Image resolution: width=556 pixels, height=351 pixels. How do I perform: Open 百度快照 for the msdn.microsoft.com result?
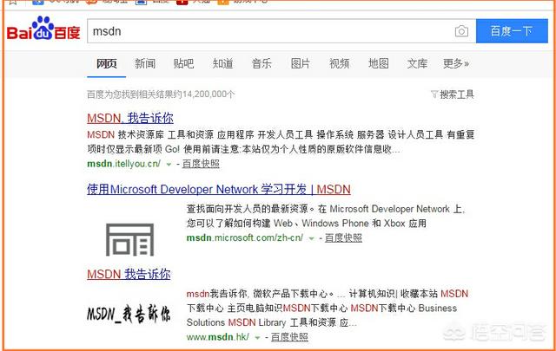click(x=343, y=237)
